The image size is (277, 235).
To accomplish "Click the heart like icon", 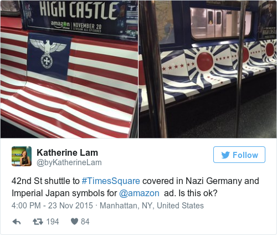I will (74, 221).
